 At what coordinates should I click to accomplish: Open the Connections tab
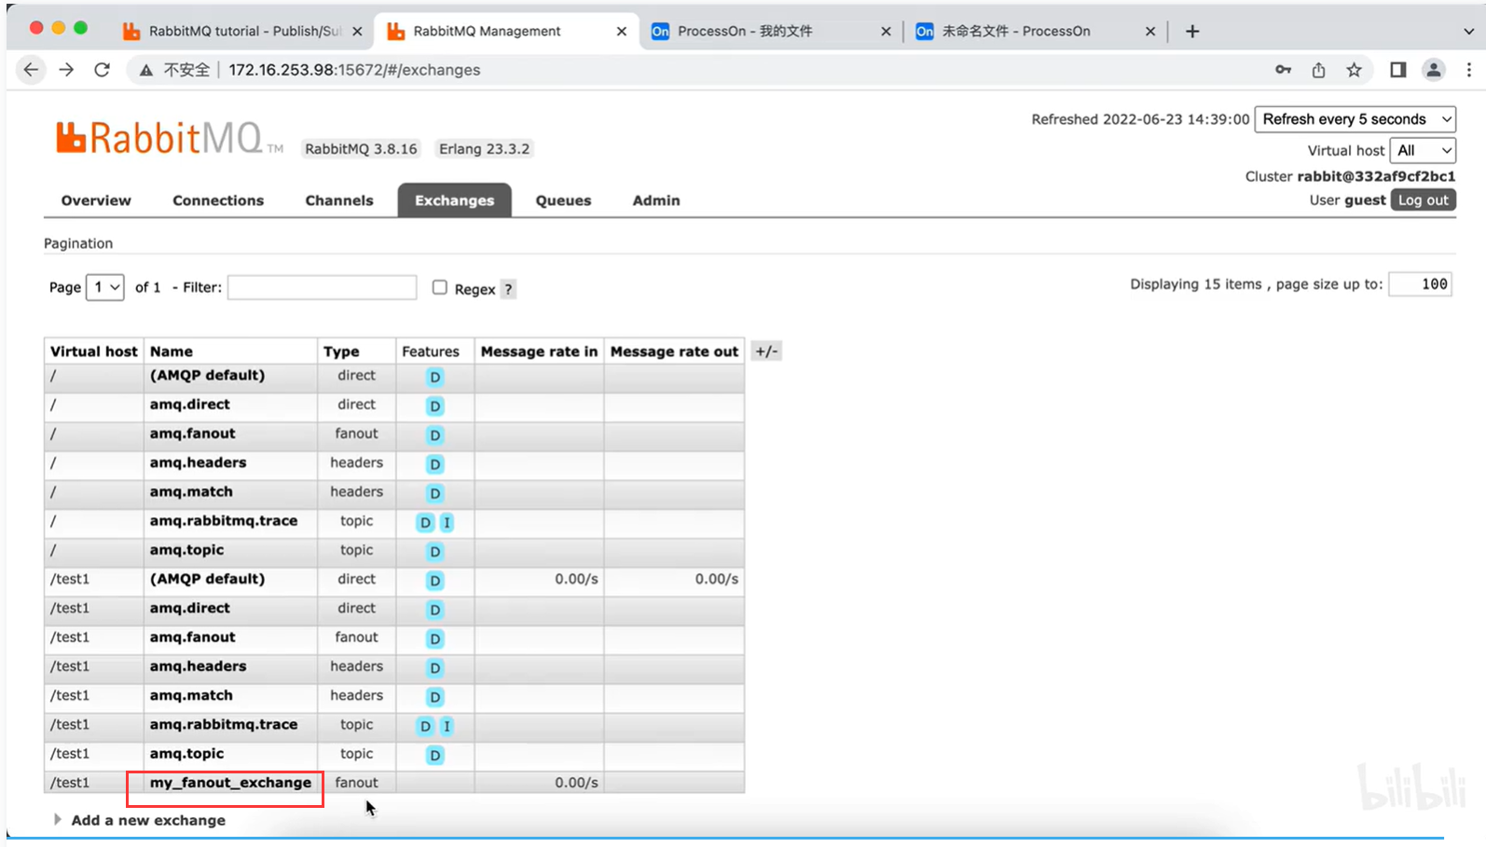(218, 200)
